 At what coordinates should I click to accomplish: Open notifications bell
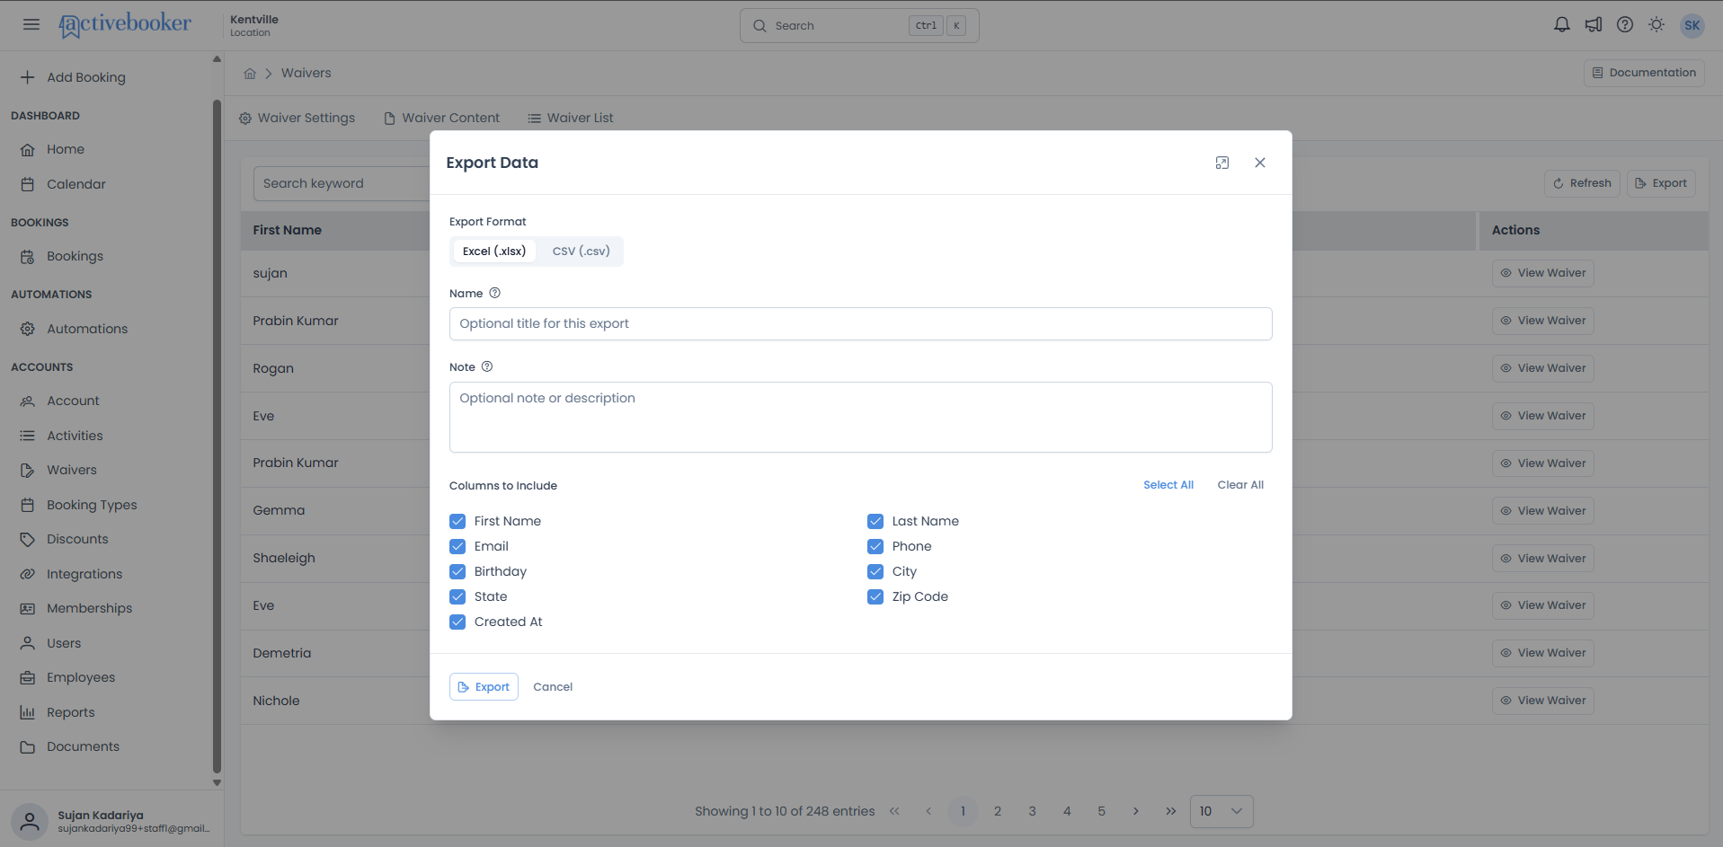tap(1562, 25)
